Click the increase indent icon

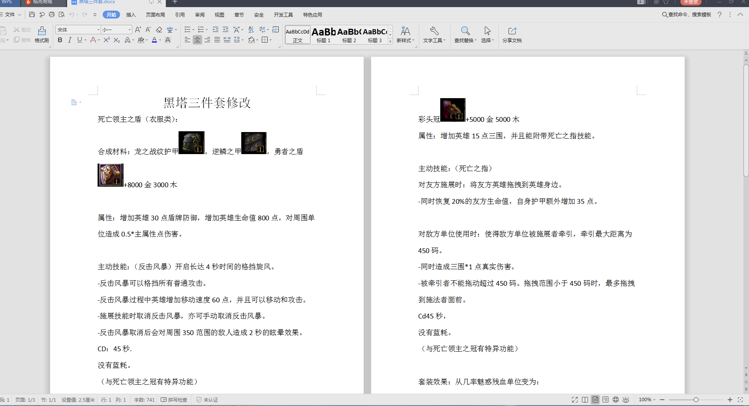pyautogui.click(x=225, y=30)
